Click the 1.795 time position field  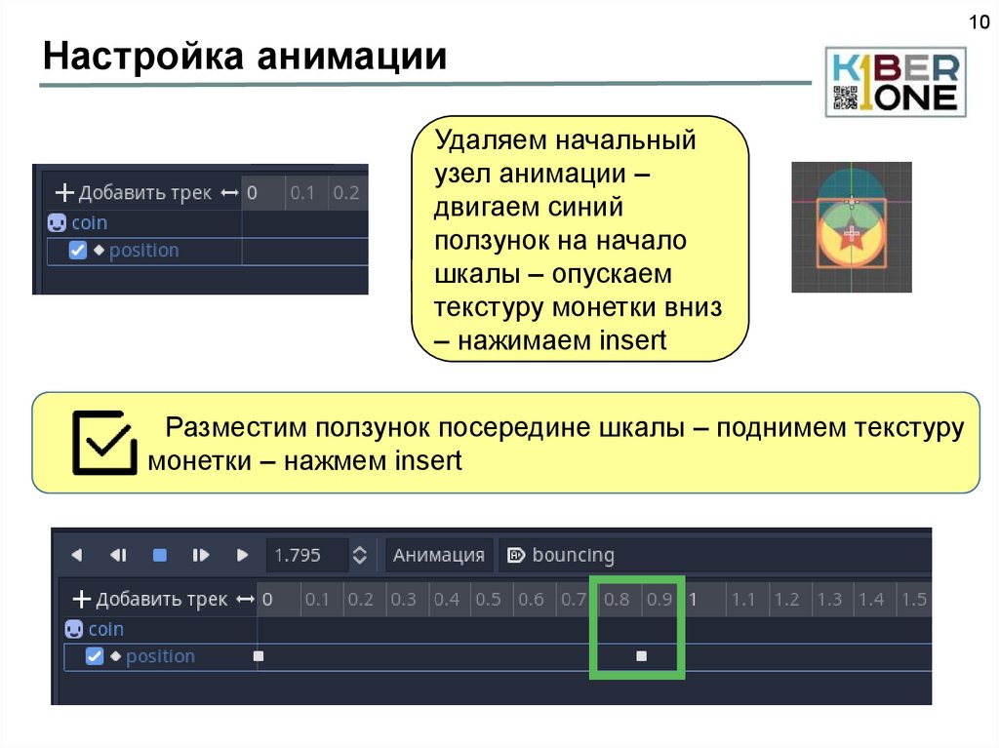pos(306,555)
